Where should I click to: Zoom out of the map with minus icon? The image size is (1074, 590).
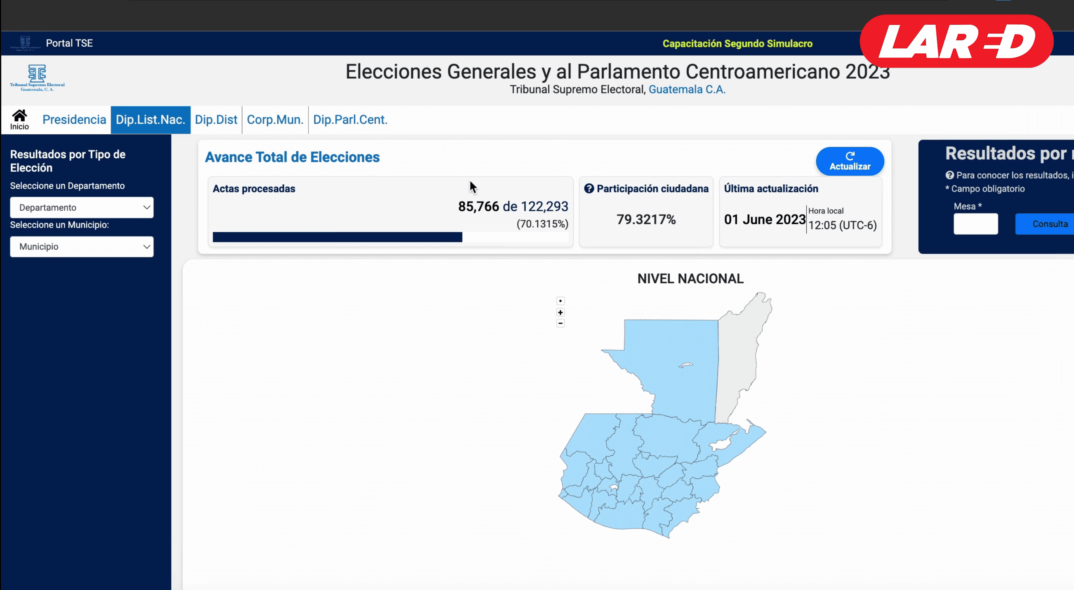[x=560, y=323]
